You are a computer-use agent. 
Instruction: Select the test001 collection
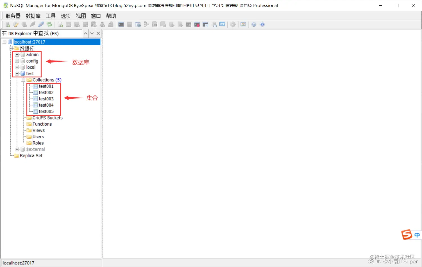tap(46, 86)
